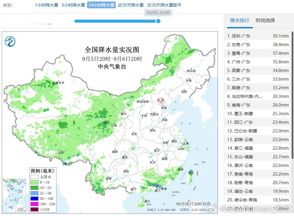Click the weather dragon logo icon
Image resolution: width=294 pixels, height=216 pixels.
[10, 42]
